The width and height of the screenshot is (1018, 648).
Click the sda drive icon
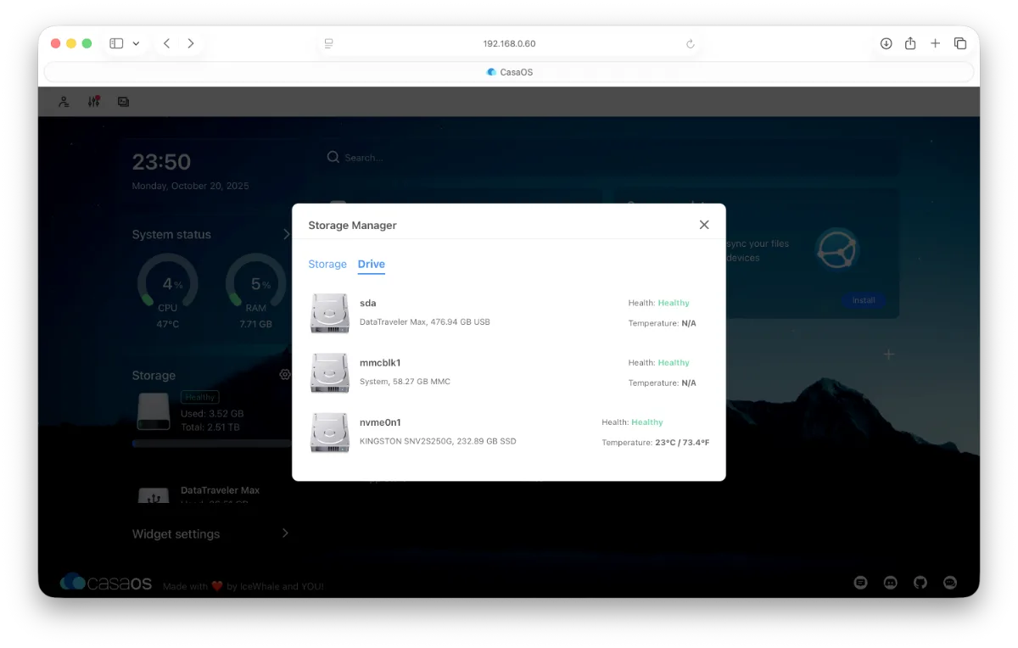click(330, 313)
